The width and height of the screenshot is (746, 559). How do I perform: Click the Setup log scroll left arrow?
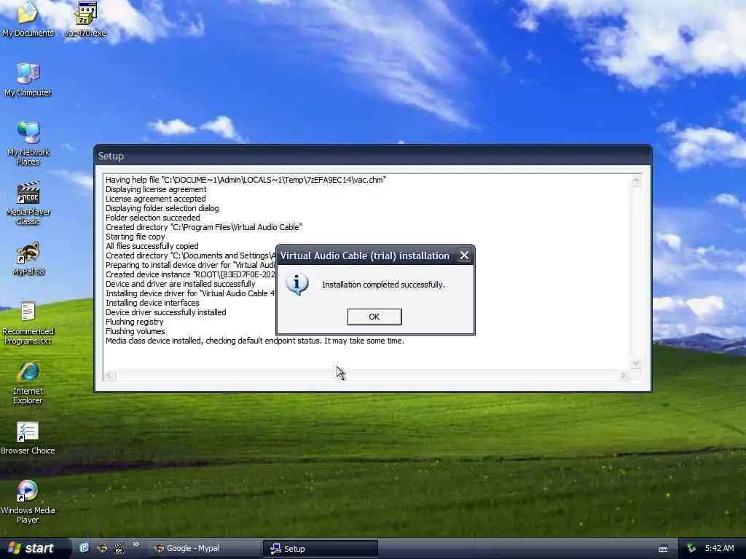(x=109, y=376)
